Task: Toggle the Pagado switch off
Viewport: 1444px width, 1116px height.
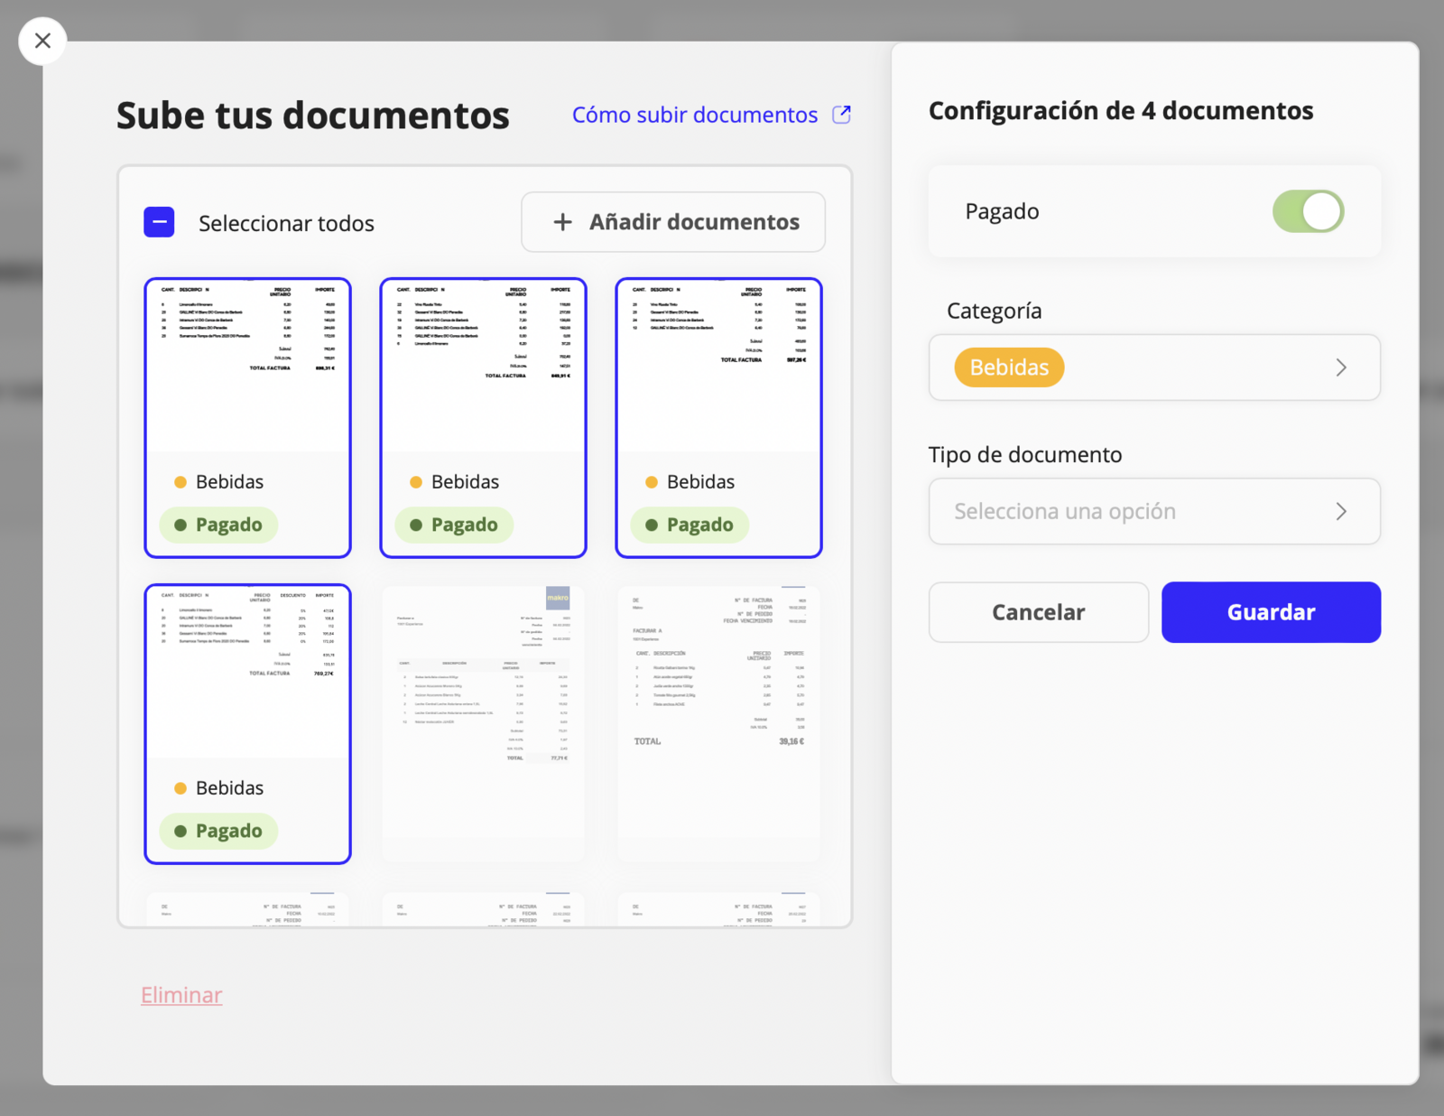Action: point(1308,211)
